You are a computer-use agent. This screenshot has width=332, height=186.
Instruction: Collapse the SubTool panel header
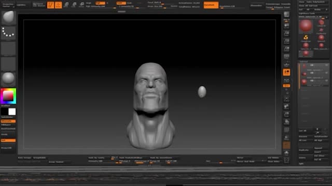(x=304, y=61)
